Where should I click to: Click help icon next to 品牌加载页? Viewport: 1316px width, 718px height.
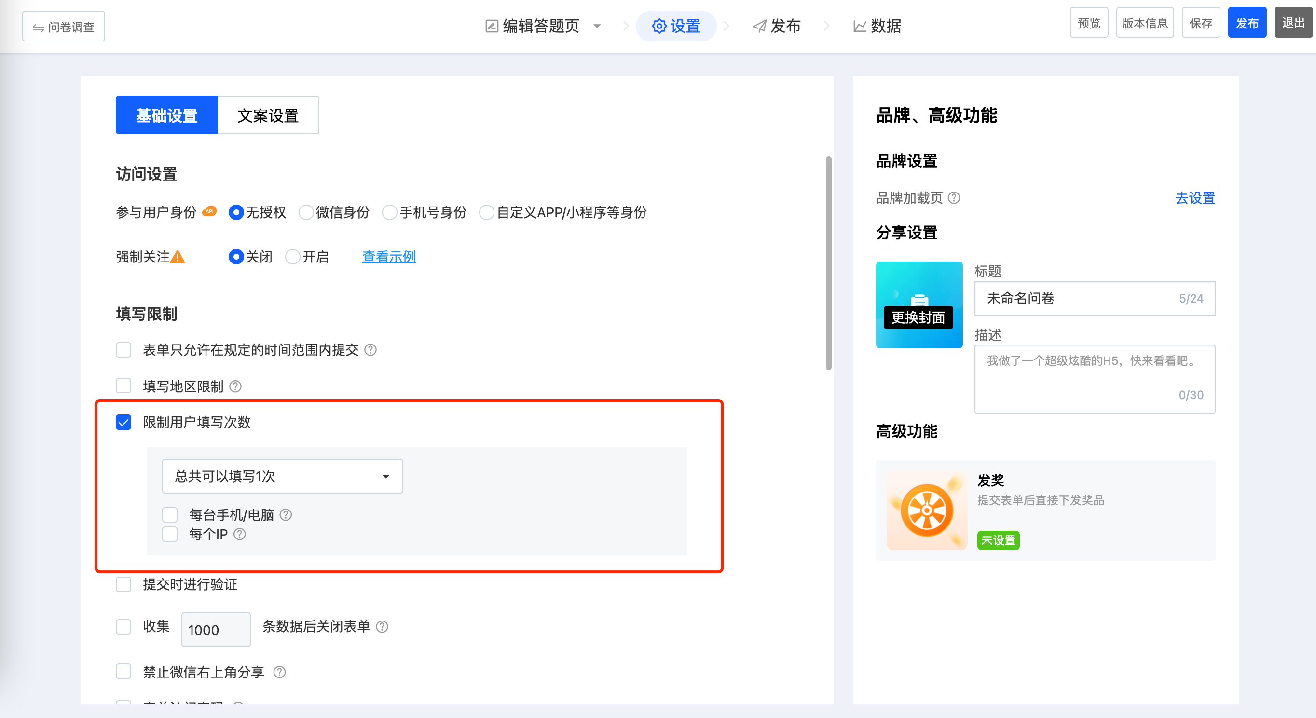coord(954,198)
